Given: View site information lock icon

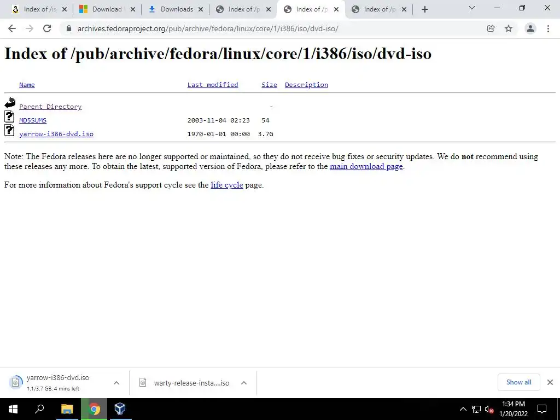Looking at the screenshot, I should [69, 28].
